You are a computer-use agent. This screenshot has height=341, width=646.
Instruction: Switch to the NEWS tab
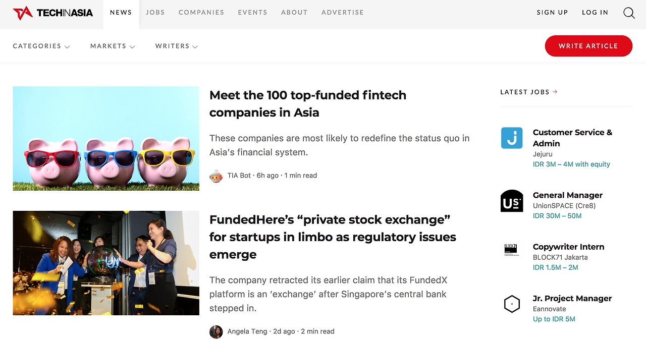121,12
